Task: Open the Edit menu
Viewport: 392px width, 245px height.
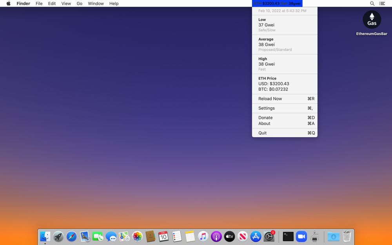Action: 52,4
